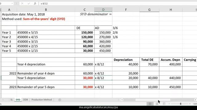Screen dimensions: 197x110
Task: Expand the Name Box dropdown arrow
Action: point(12,3)
